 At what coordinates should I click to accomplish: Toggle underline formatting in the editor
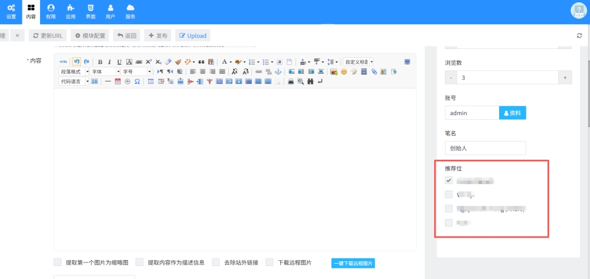click(x=119, y=62)
